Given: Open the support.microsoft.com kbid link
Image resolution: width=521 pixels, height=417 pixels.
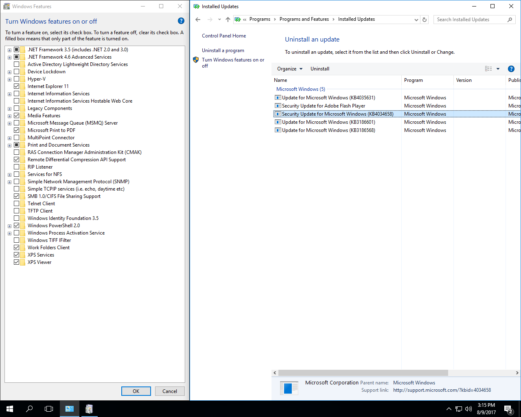Looking at the screenshot, I should [442, 390].
